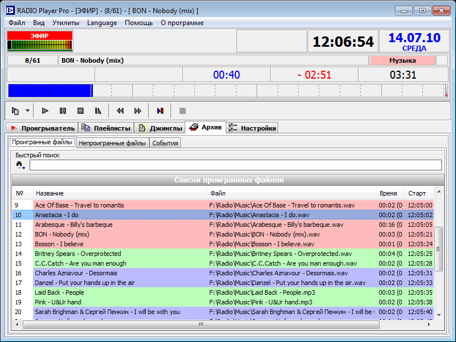Expand the dropdown arrow beside the playlist icon

27,111
